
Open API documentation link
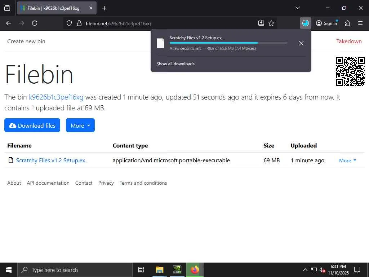(x=48, y=183)
